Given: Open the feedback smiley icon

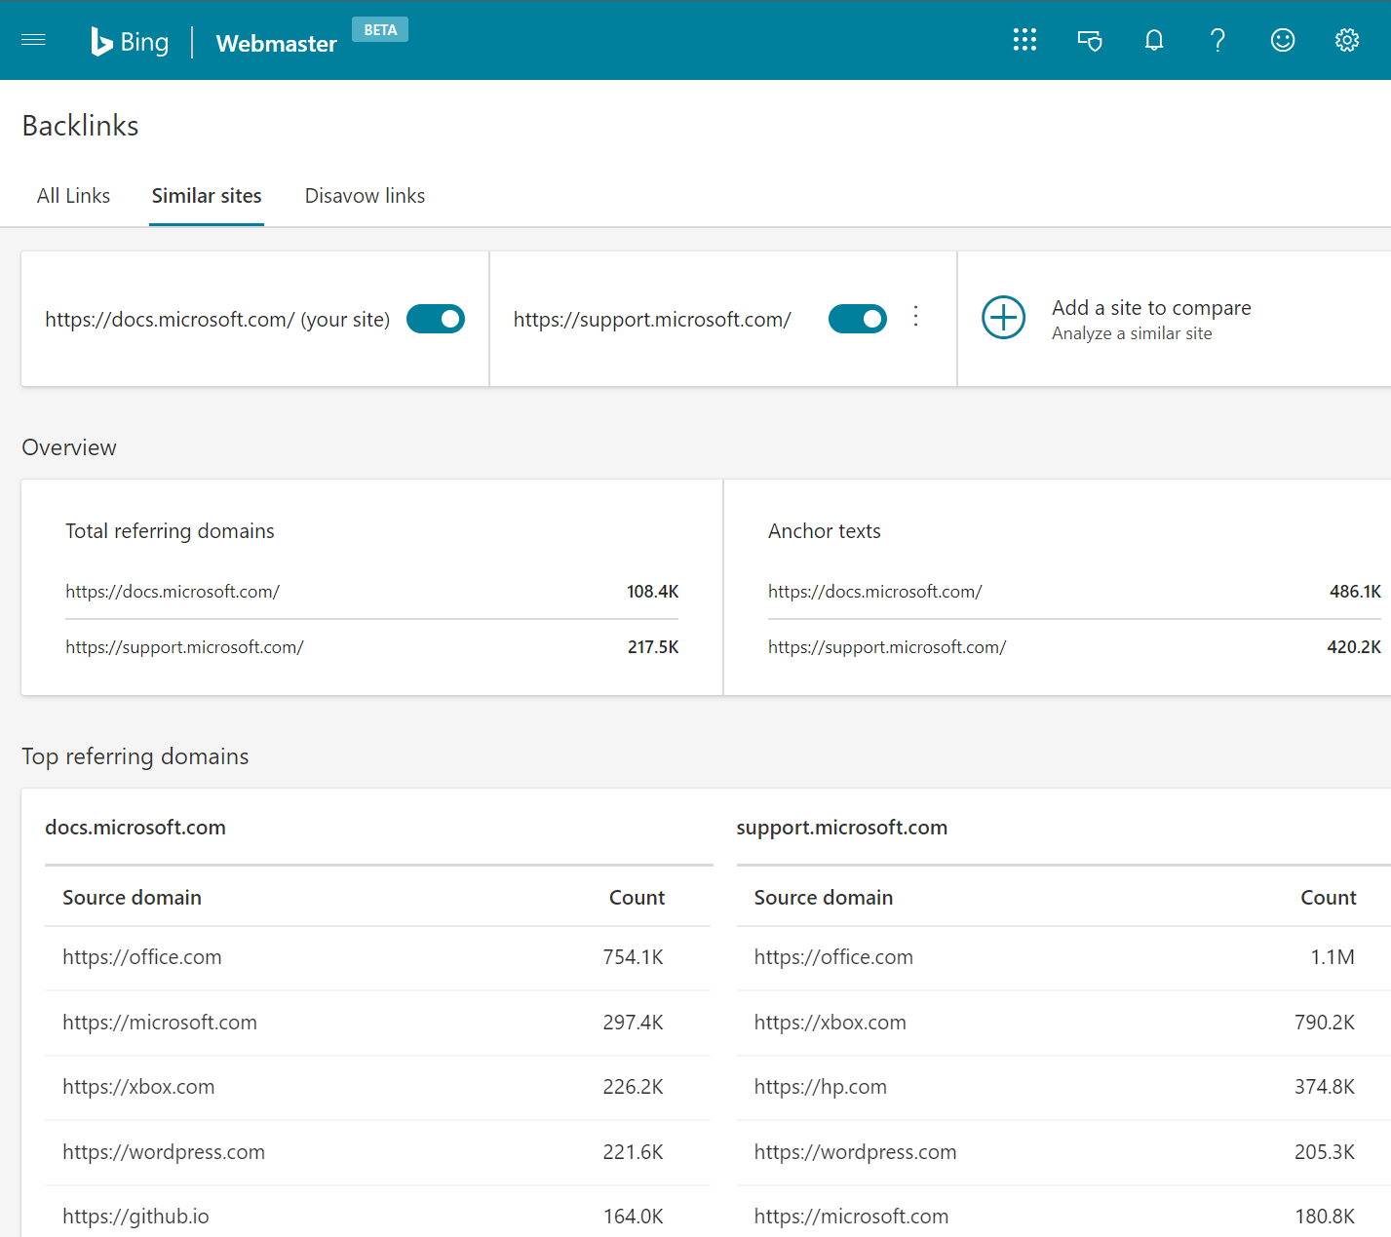Looking at the screenshot, I should 1283,40.
